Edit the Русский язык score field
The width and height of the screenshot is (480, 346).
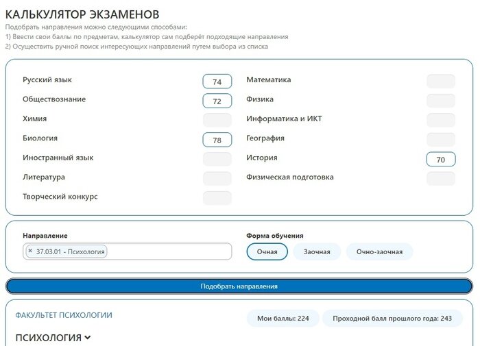pyautogui.click(x=217, y=82)
